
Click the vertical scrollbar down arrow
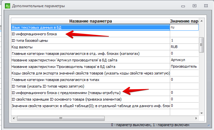(202, 113)
